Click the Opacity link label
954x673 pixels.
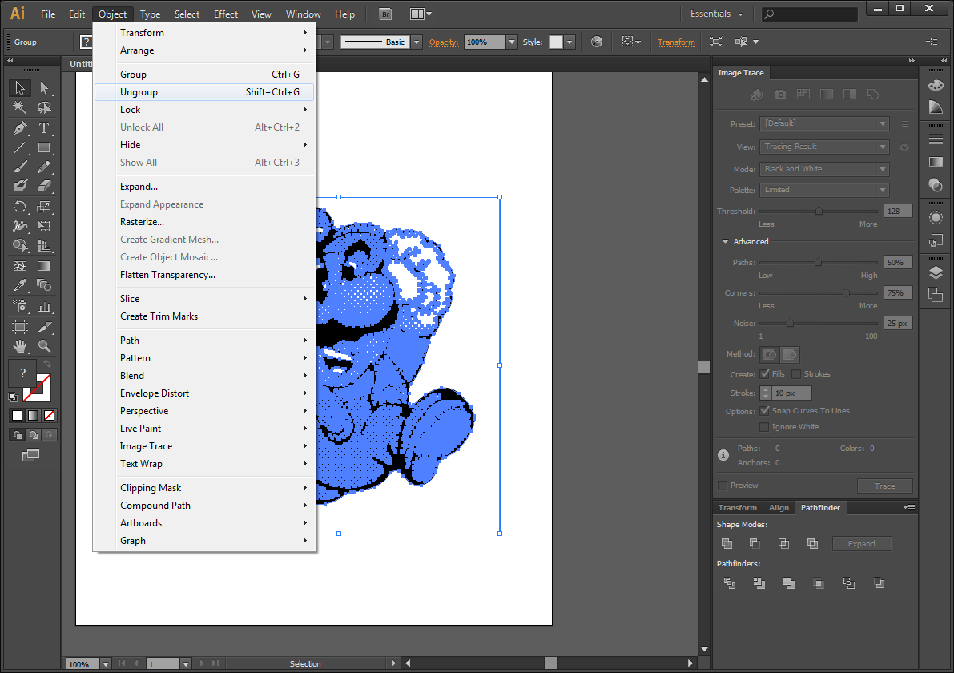pos(444,42)
